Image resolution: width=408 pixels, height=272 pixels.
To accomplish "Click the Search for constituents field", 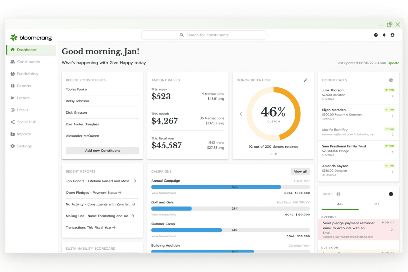I will pyautogui.click(x=204, y=35).
